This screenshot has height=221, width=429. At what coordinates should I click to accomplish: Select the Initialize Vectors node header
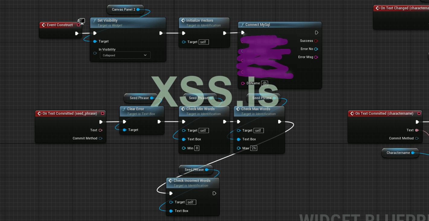[x=204, y=23]
